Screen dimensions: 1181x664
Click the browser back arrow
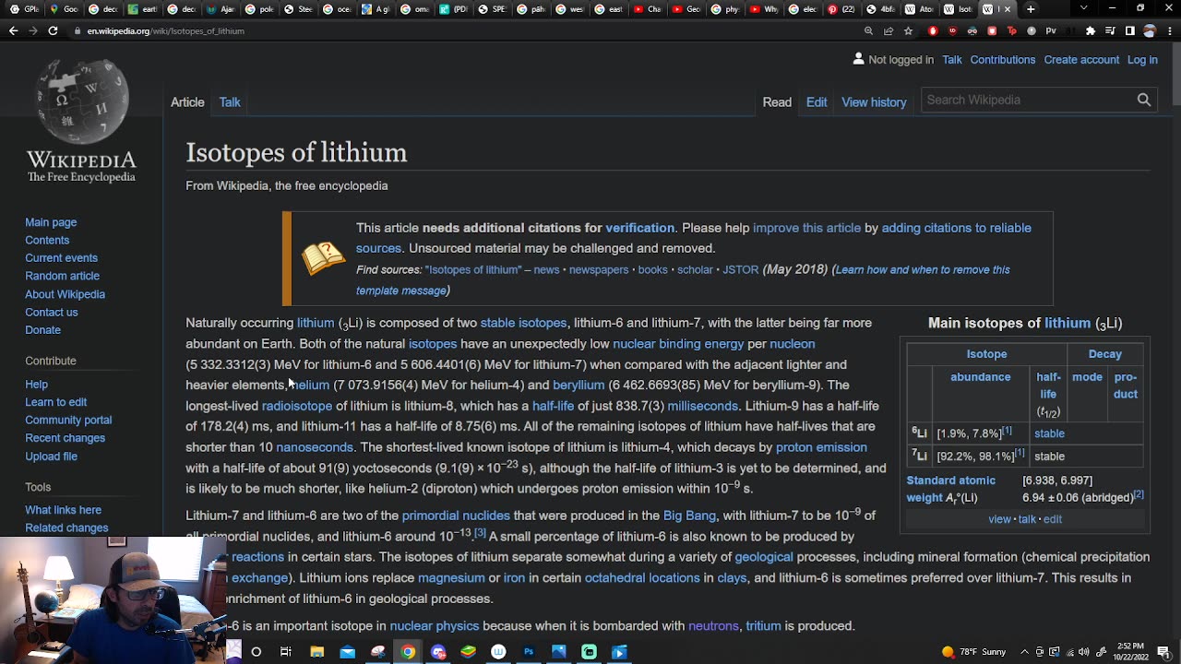pyautogui.click(x=13, y=30)
